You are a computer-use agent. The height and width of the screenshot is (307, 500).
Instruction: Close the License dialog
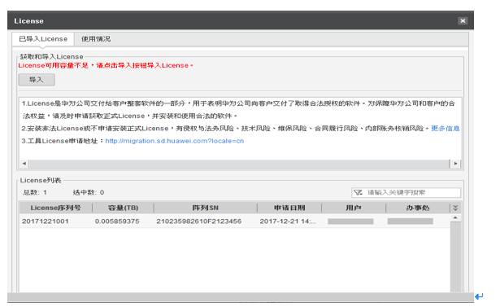click(463, 20)
